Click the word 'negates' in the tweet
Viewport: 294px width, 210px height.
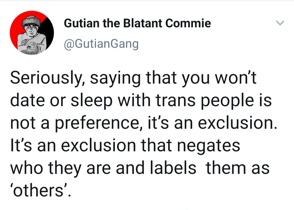pyautogui.click(x=209, y=146)
